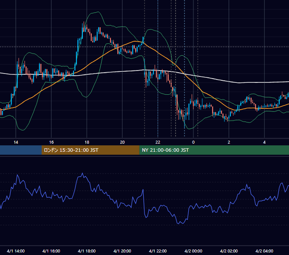Click the 18 hour label on price chart axis

(x=87, y=142)
